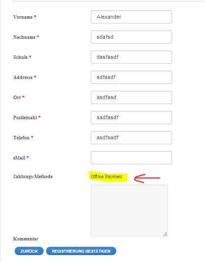Image resolution: width=205 pixels, height=262 pixels.
Task: Focus the Telefon text field
Action: [131, 138]
